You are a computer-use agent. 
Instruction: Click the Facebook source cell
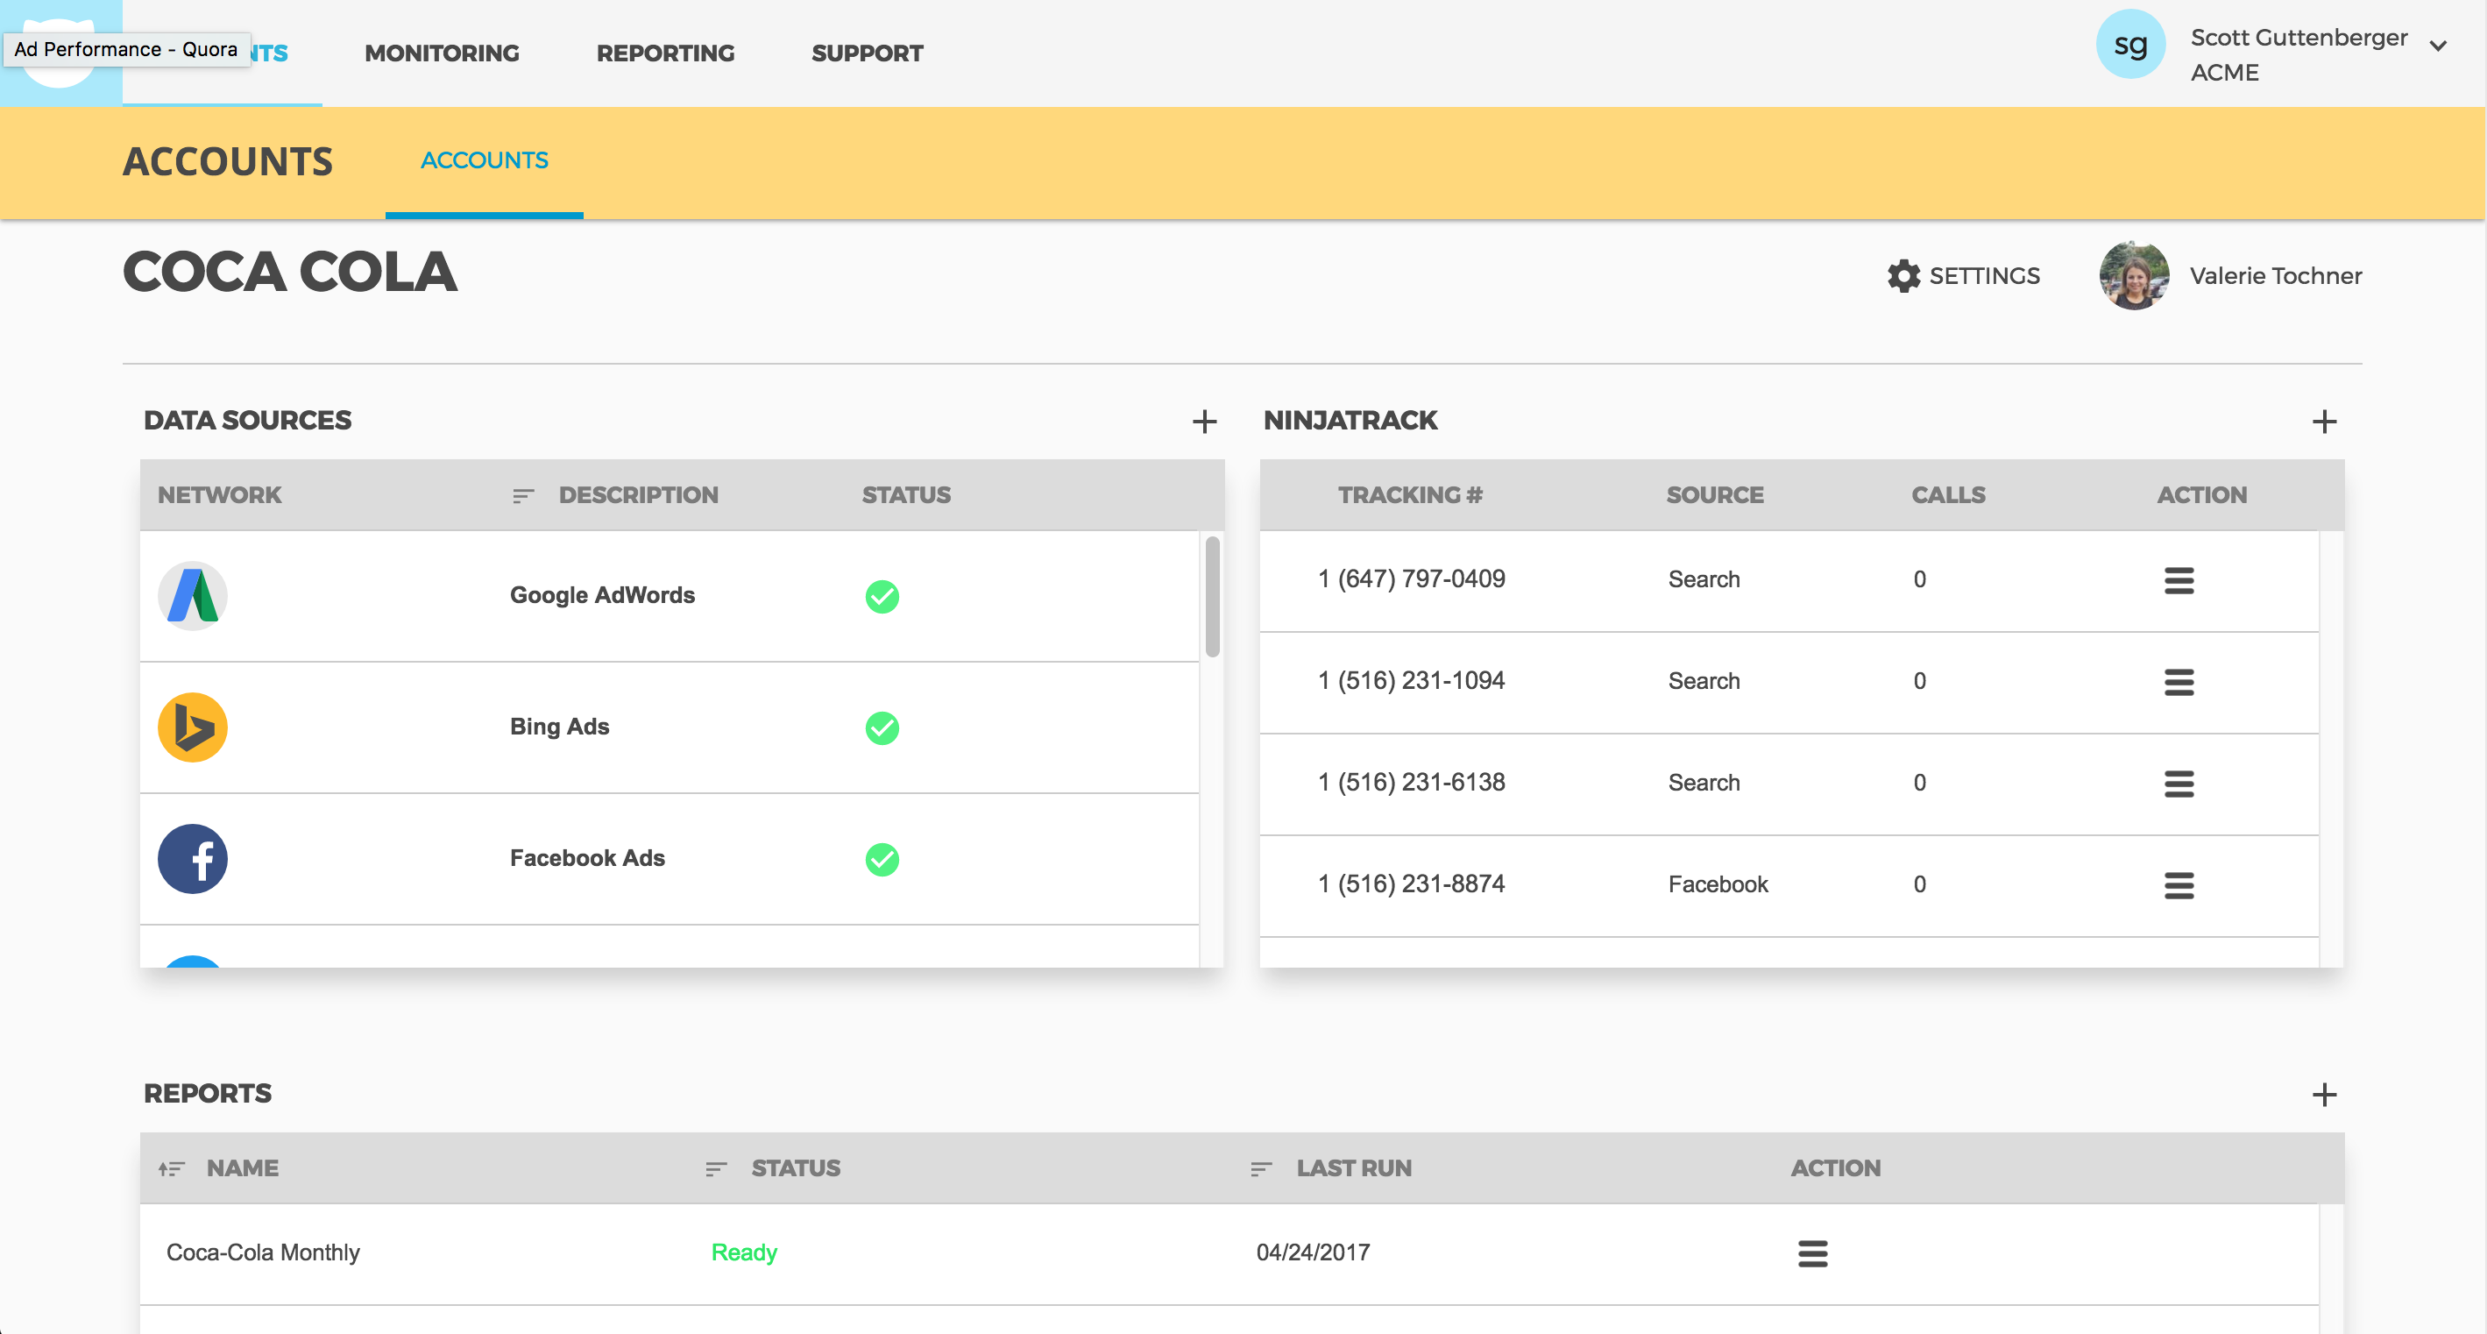click(x=1718, y=883)
